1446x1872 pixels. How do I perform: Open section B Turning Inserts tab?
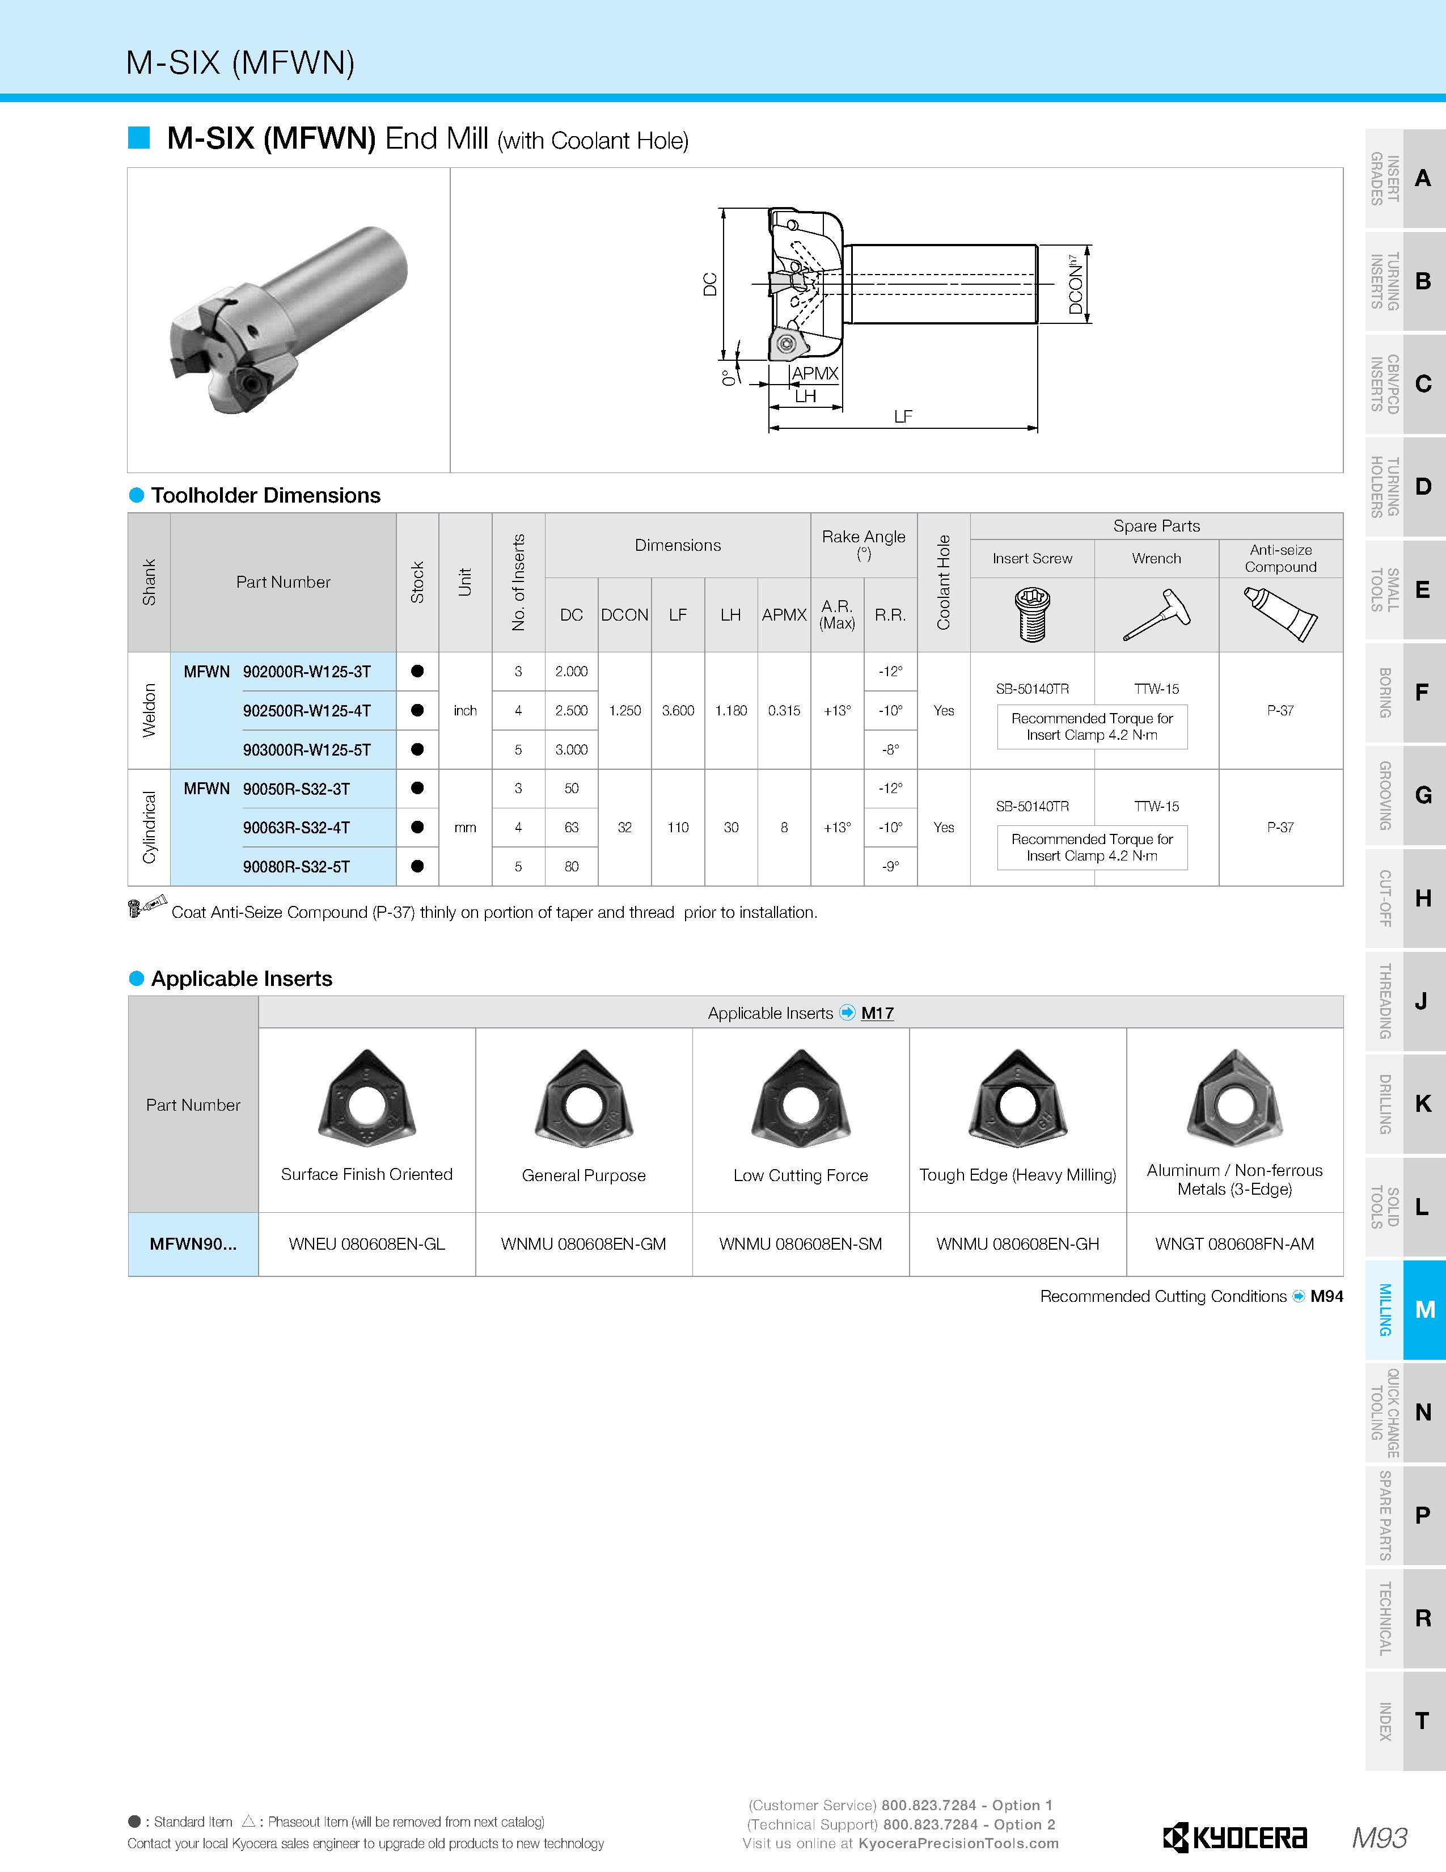click(1406, 281)
